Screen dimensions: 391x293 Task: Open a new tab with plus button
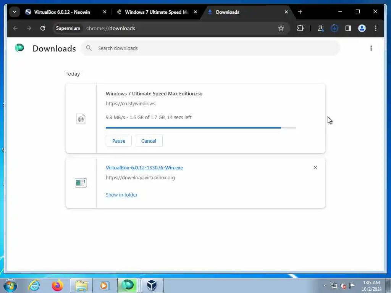300,12
